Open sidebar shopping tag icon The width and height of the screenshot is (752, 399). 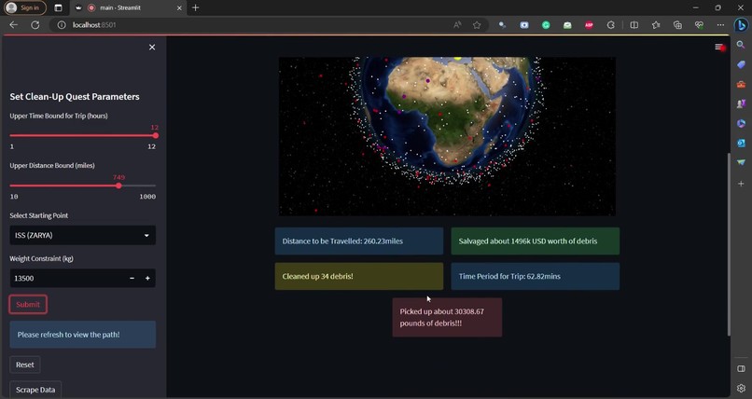pos(741,64)
